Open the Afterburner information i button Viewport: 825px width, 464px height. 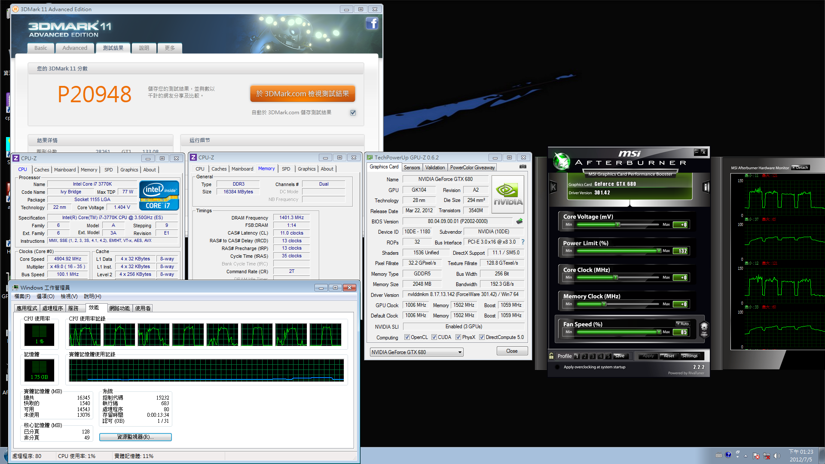point(705,187)
